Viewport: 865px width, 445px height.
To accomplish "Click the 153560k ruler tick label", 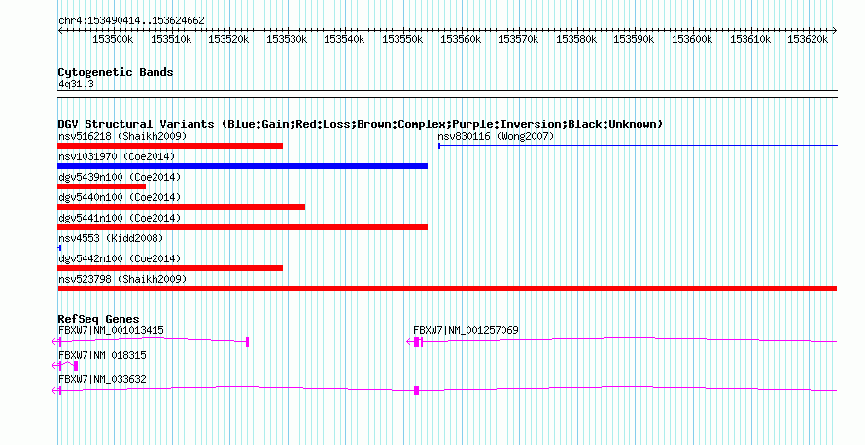I will (x=461, y=40).
